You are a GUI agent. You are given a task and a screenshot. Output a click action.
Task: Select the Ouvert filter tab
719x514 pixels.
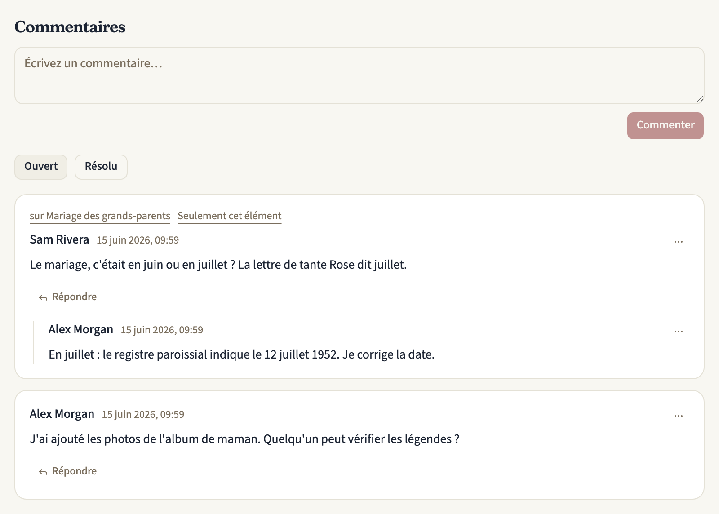[x=41, y=167]
